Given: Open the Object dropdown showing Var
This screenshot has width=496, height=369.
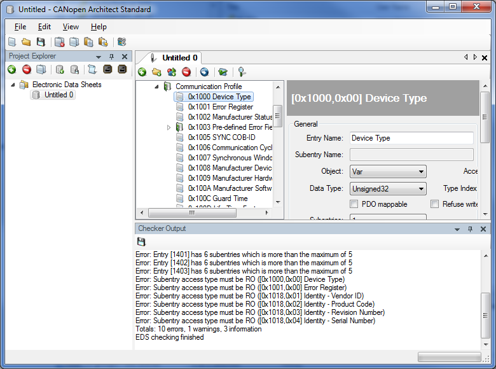Looking at the screenshot, I should click(388, 172).
